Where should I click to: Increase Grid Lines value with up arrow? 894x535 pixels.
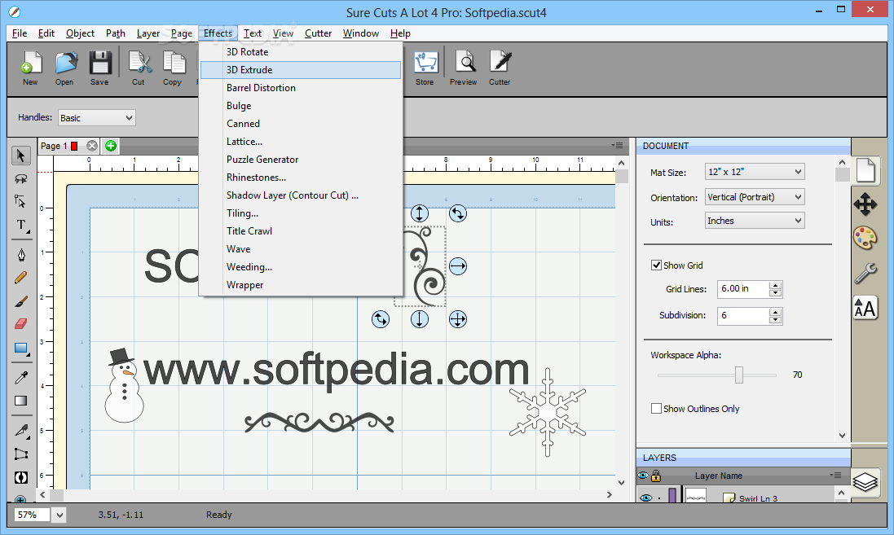tap(775, 285)
